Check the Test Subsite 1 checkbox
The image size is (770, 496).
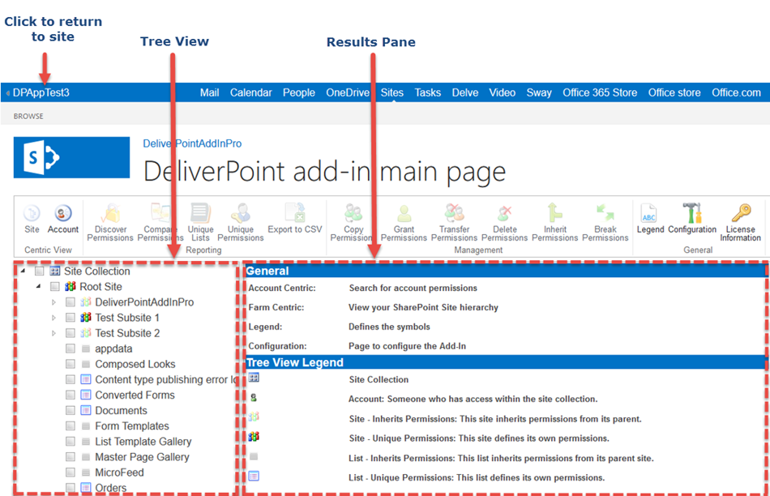pos(71,317)
